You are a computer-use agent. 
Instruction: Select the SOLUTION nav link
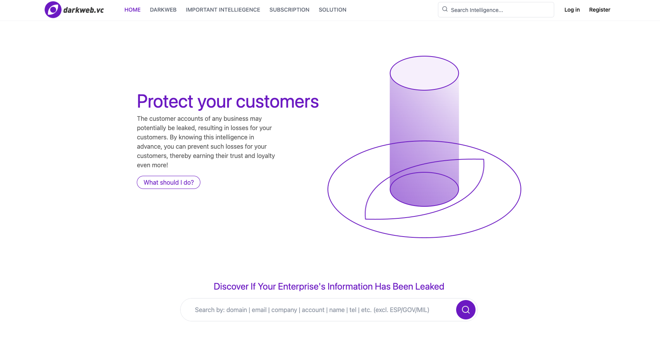click(x=333, y=10)
